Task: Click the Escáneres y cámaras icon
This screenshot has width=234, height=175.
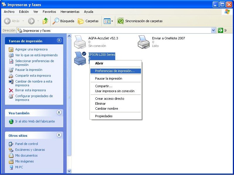Action: [x=11, y=150]
